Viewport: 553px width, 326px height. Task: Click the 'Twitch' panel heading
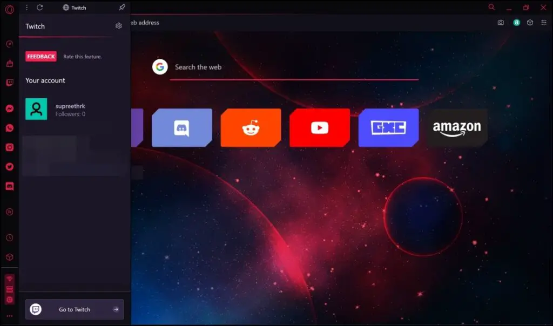point(35,26)
